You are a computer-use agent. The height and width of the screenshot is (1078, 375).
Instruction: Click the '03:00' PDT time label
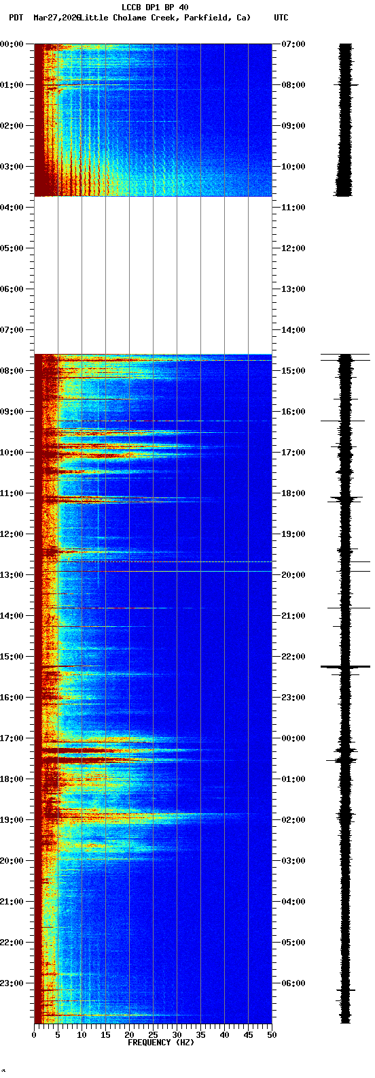[x=11, y=166]
